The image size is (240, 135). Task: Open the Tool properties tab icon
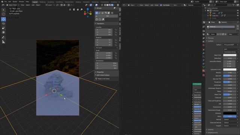click(x=204, y=27)
